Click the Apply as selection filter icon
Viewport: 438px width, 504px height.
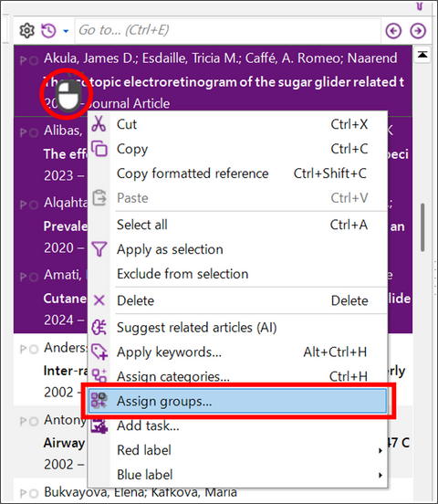pyautogui.click(x=99, y=249)
